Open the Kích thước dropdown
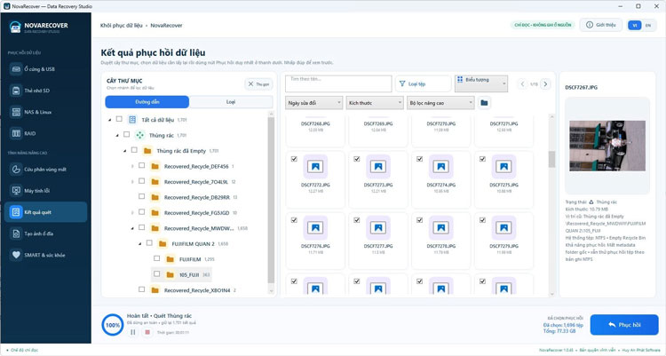Image resolution: width=666 pixels, height=356 pixels. pos(376,103)
